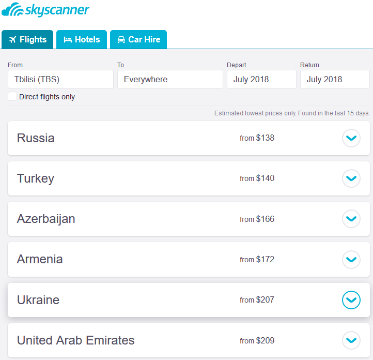Click the car icon on Car Hire tab

click(121, 39)
